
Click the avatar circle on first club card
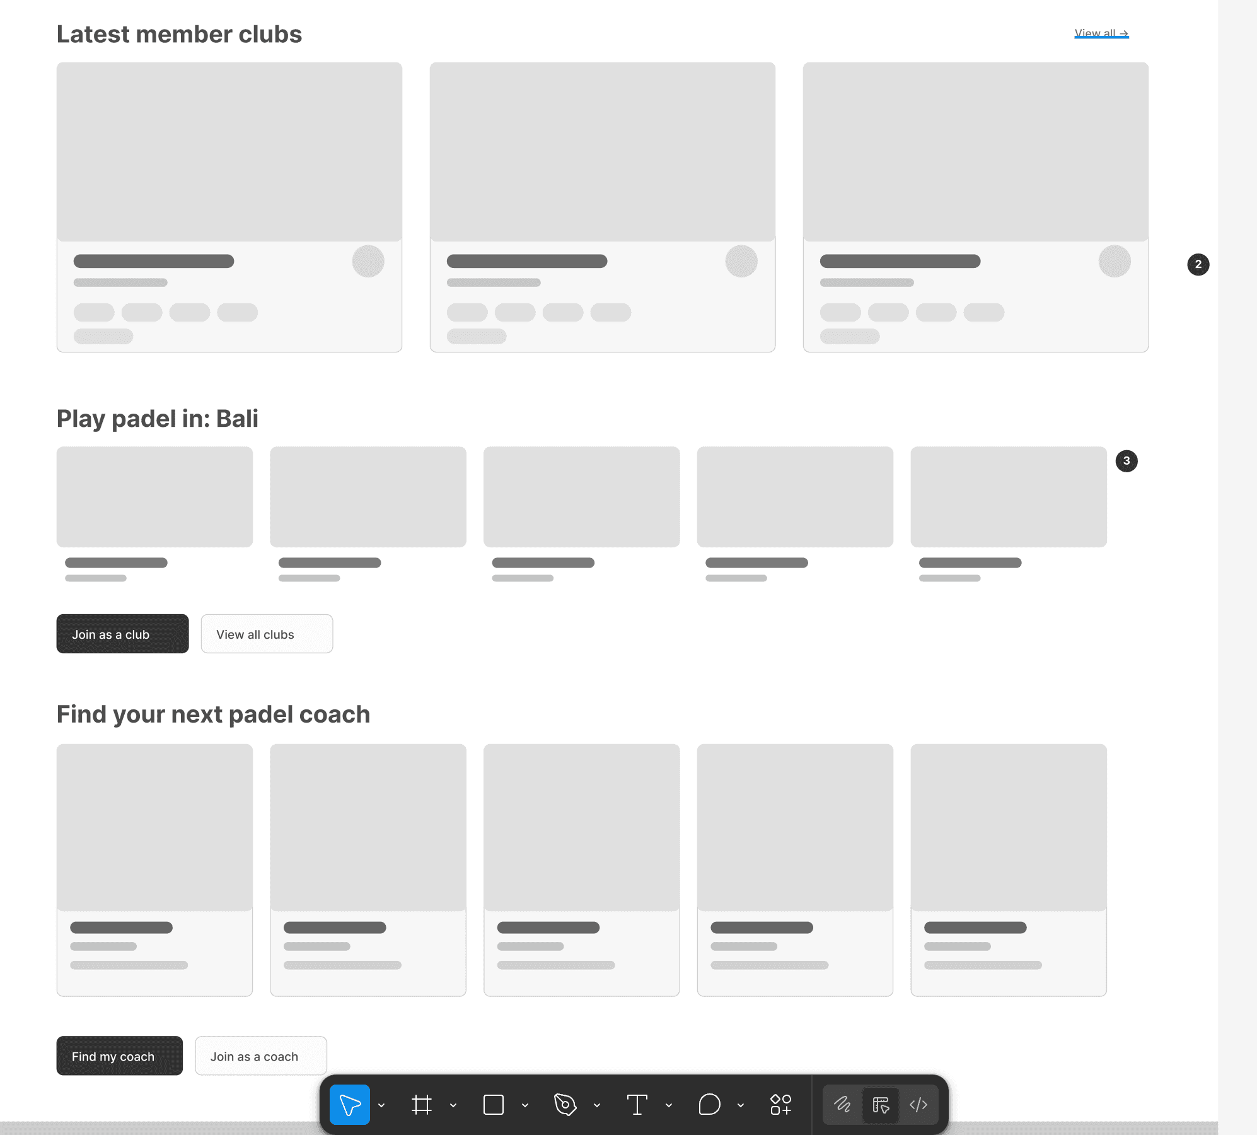click(x=368, y=261)
